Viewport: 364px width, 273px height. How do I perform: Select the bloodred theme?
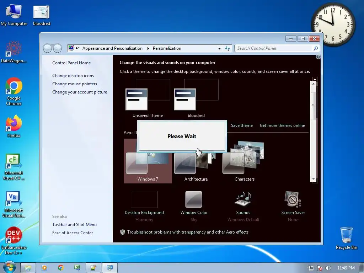pos(196,98)
